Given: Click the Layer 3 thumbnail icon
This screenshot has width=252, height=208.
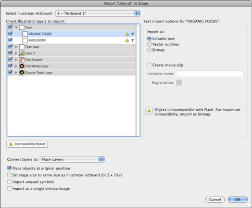Looking at the screenshot, I should (22, 53).
